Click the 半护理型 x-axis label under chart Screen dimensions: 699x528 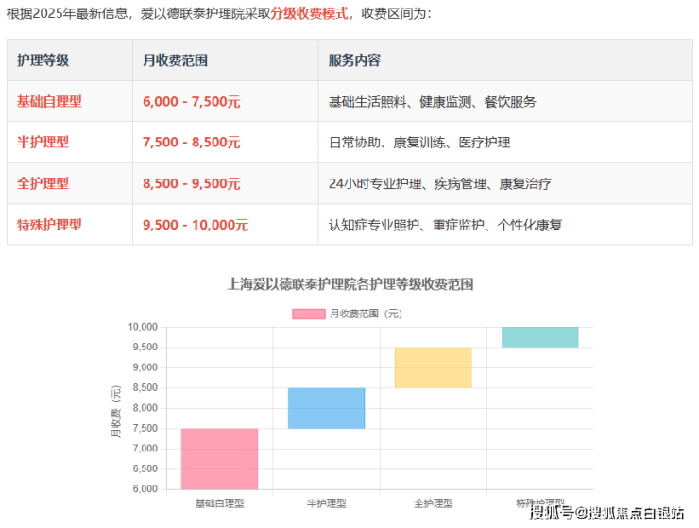(x=327, y=502)
